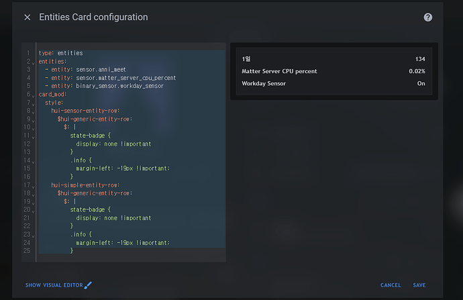
Task: Click '$hui-generic-entity-row:' on line 18
Action: point(95,193)
